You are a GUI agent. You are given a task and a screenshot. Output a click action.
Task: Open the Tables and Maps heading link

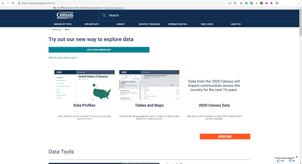[149, 105]
